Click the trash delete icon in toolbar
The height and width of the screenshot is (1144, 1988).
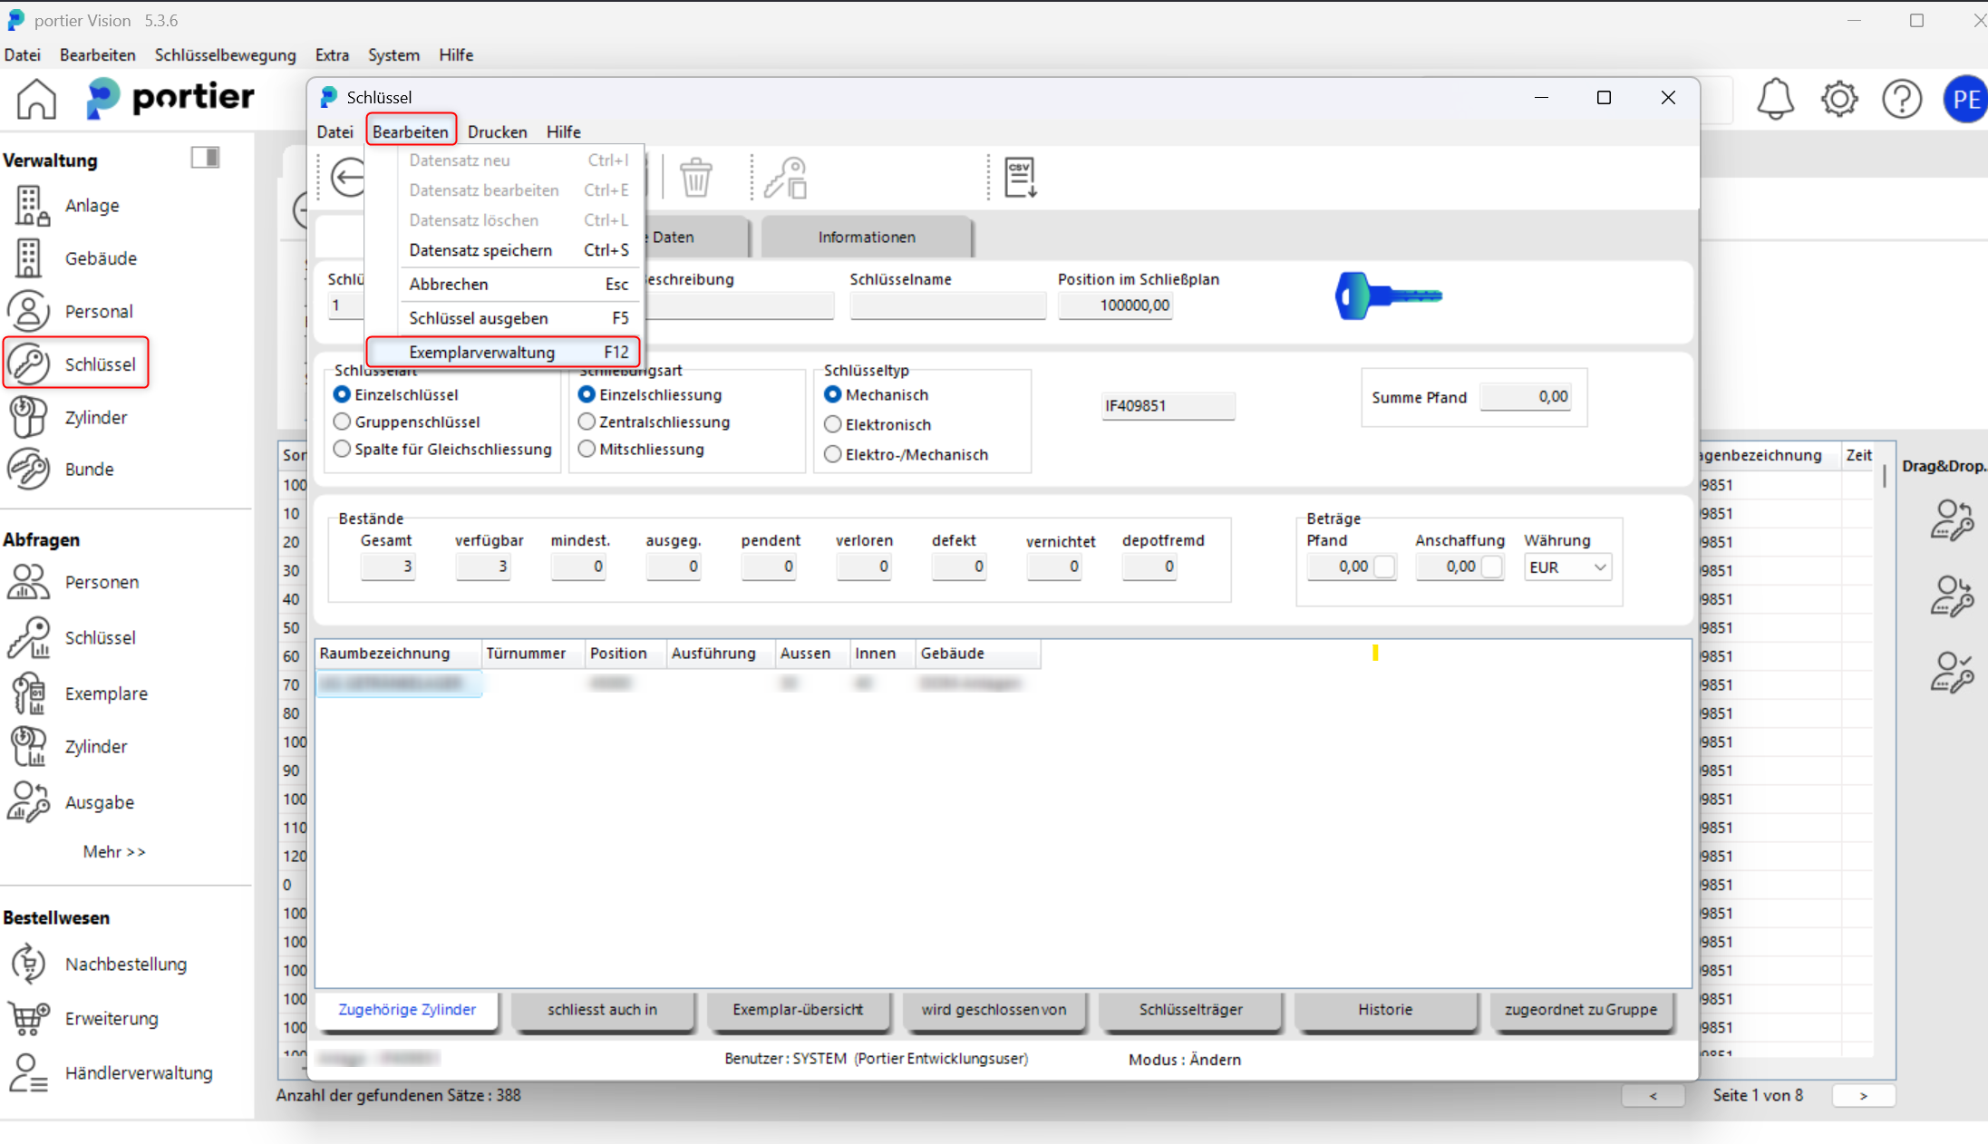coord(695,177)
